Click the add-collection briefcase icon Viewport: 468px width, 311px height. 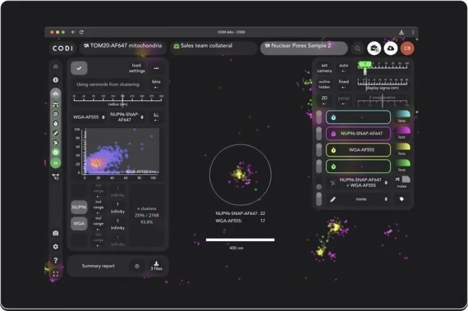coord(374,48)
